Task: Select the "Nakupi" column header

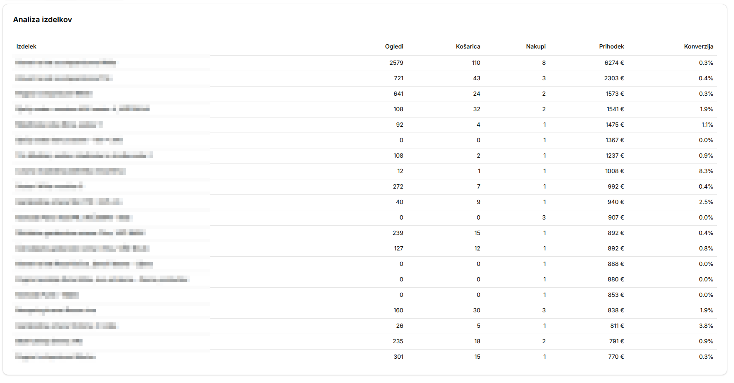Action: pos(535,46)
